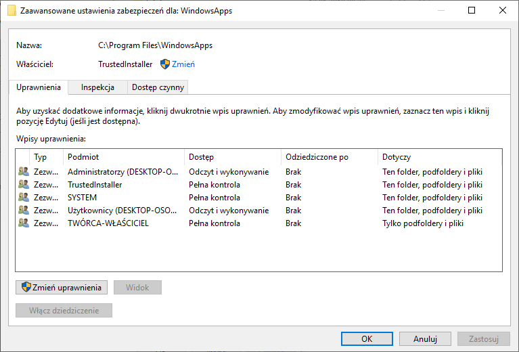
Task: Switch to the Uprawnienia tab
Action: (39, 87)
